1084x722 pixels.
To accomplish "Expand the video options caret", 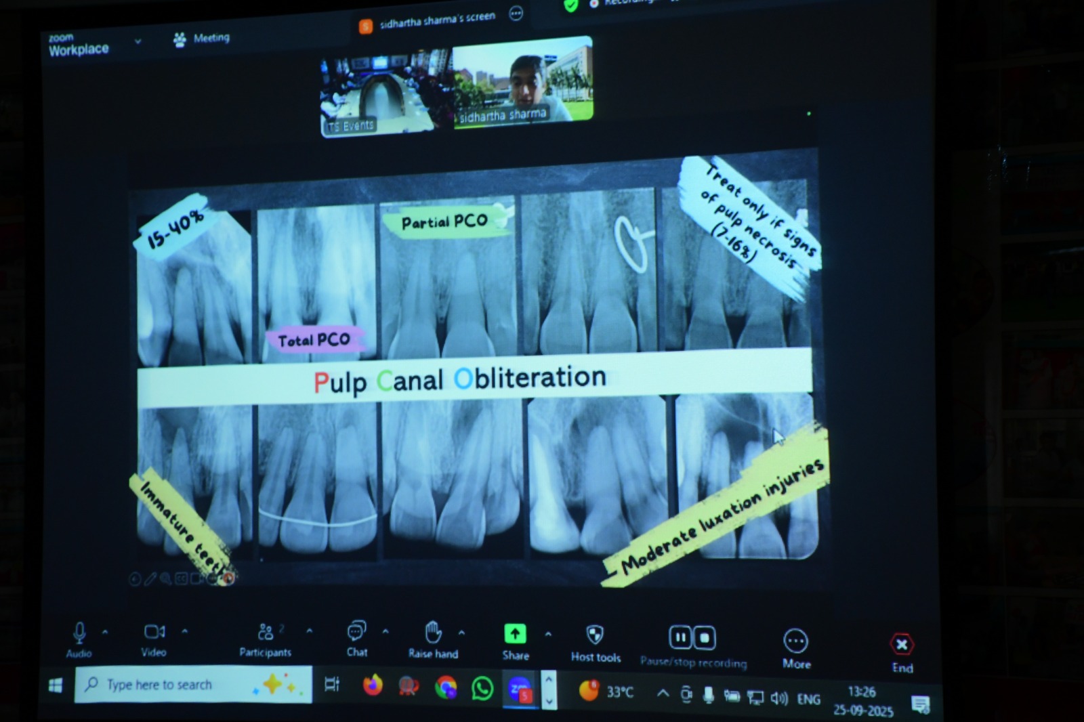I will 184,631.
